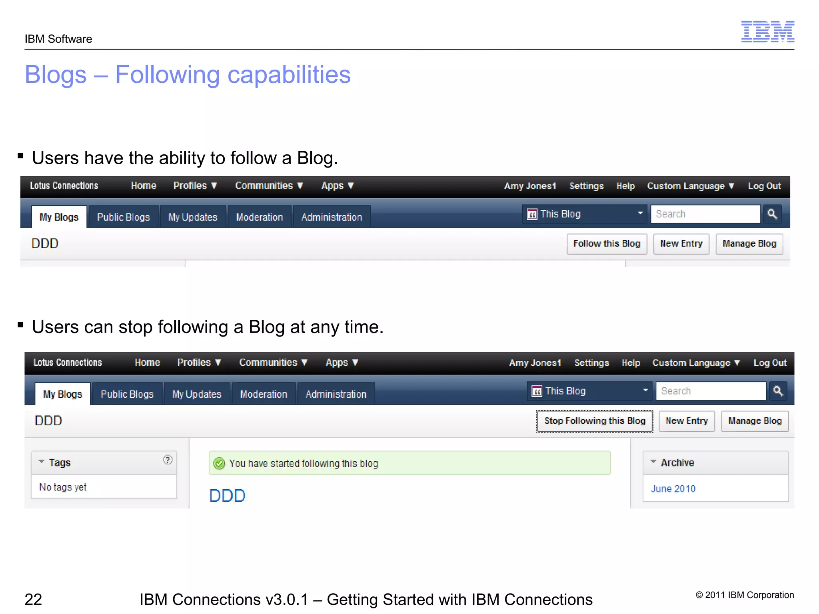Open the Apps menu in the lower navbar
Screen dimensions: 819x614
coord(342,363)
